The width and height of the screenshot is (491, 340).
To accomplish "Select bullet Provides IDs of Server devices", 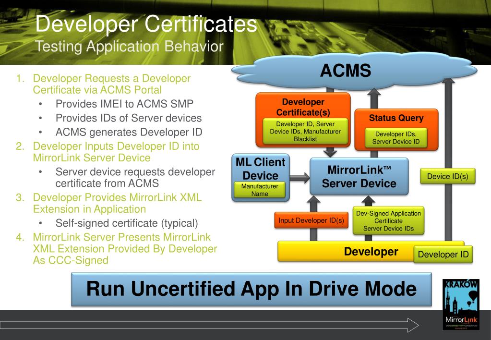I will (x=128, y=118).
